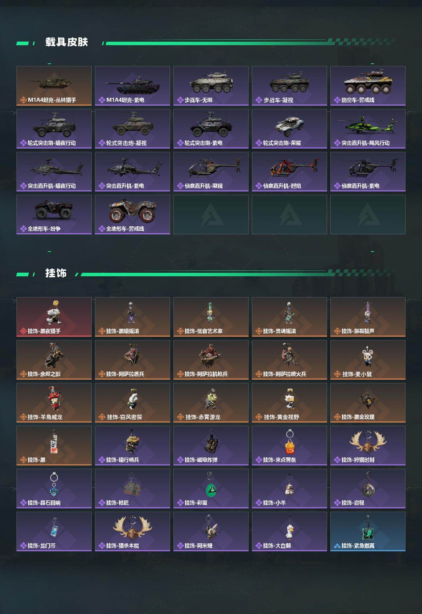The width and height of the screenshot is (422, 614).
Task: Click the 挂饰-狩猎时刻 antler charm
Action: tap(368, 446)
